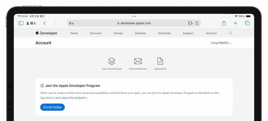Open Agreements
Viewport: 268px width, 121px height.
point(160,64)
